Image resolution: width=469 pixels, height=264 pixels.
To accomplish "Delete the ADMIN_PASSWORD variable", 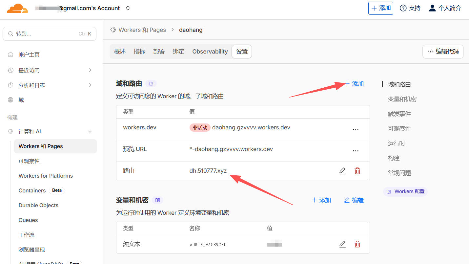I will pyautogui.click(x=357, y=244).
